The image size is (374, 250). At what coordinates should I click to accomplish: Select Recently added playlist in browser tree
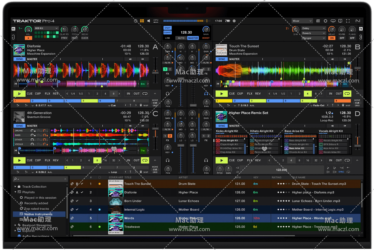pyautogui.click(x=36, y=203)
